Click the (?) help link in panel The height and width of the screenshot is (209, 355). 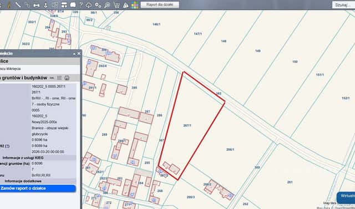[7, 146]
